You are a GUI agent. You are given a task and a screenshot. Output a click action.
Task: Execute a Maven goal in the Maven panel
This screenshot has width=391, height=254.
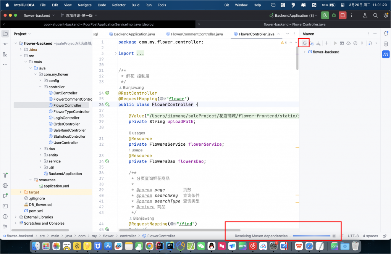point(342,42)
